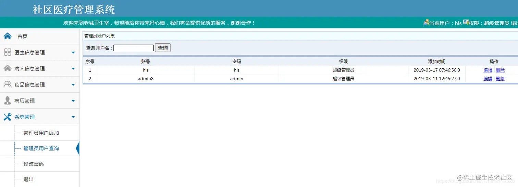Viewport: 518px width, 187px height.
Task: Expand the 病人信息管理 dropdown arrow
Action: [73, 68]
